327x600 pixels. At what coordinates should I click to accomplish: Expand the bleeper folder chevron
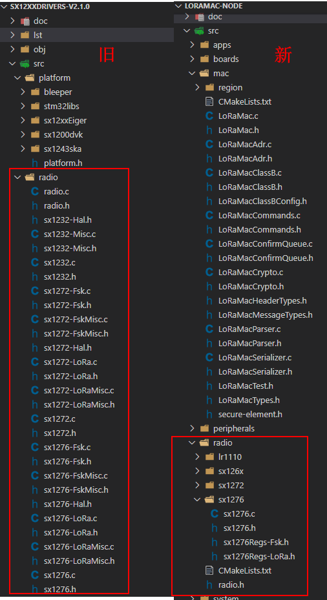(x=23, y=92)
